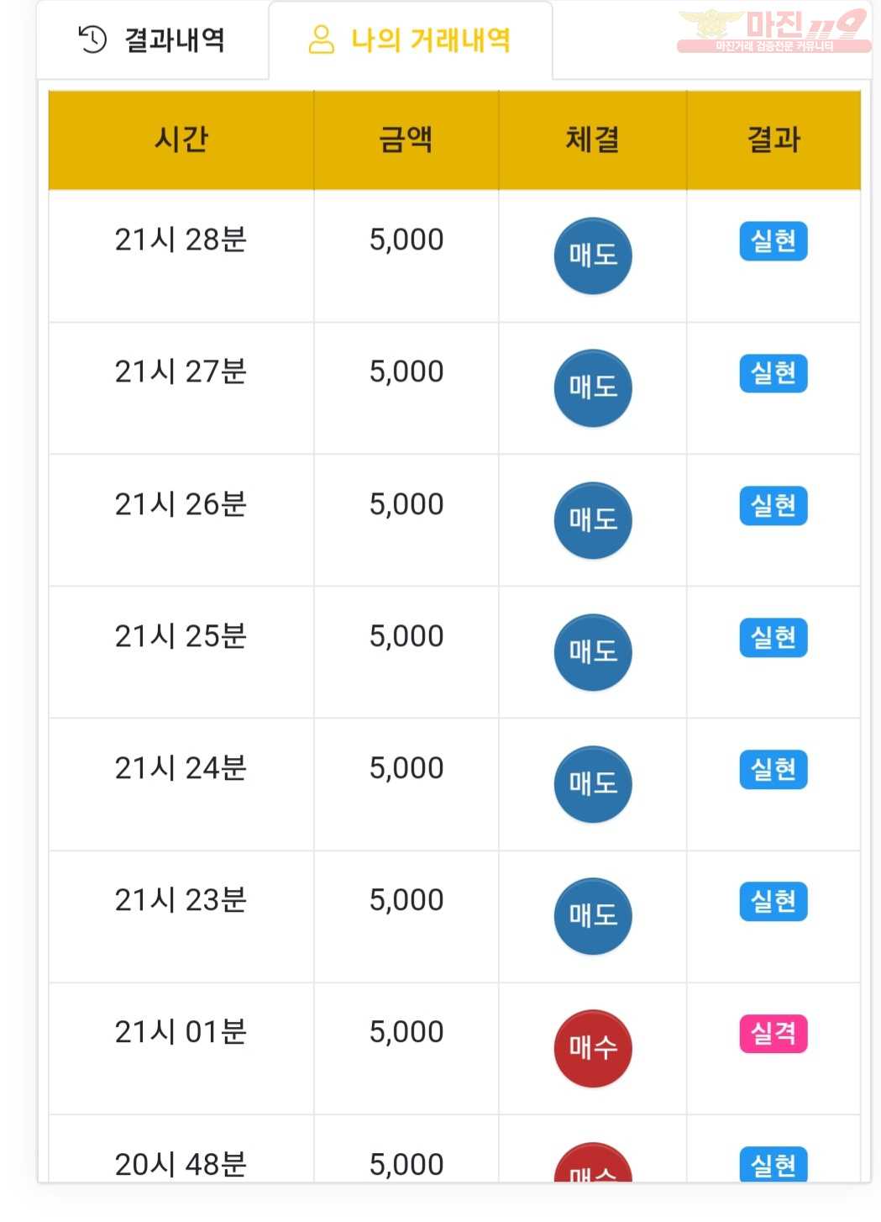Open the 결과내역 tab
The height and width of the screenshot is (1222, 881).
[x=152, y=40]
